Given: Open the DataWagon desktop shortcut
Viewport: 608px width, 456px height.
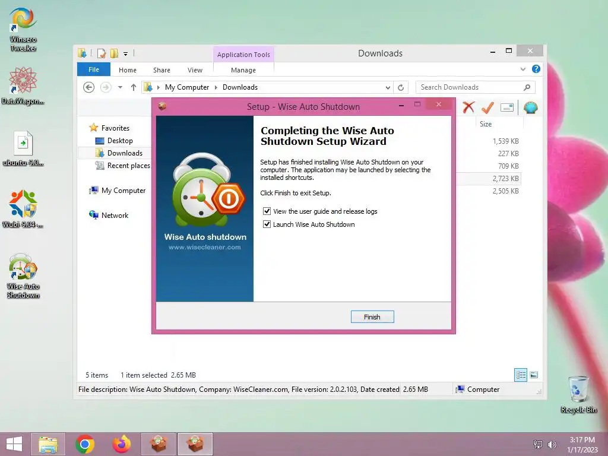Looking at the screenshot, I should click(x=23, y=85).
